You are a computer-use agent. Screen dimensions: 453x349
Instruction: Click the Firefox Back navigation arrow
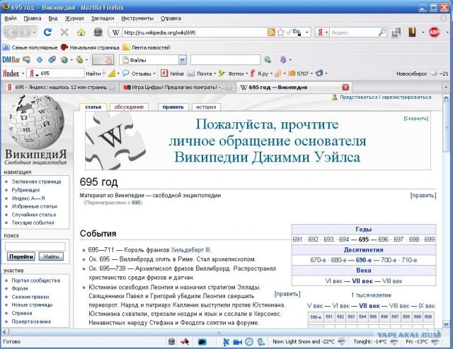[x=11, y=32]
